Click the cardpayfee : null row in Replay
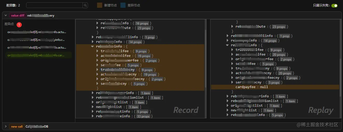Image resolution: width=343 pixels, height=132 pixels. [x=275, y=87]
